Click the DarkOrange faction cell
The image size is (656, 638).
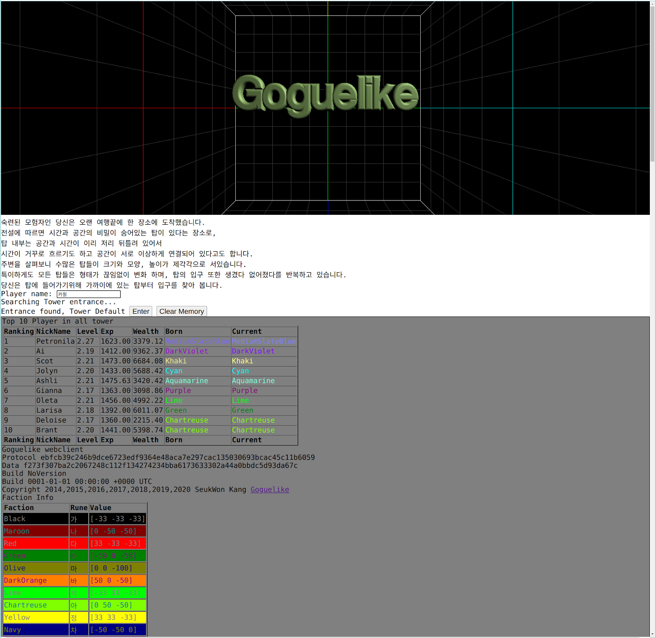point(36,580)
